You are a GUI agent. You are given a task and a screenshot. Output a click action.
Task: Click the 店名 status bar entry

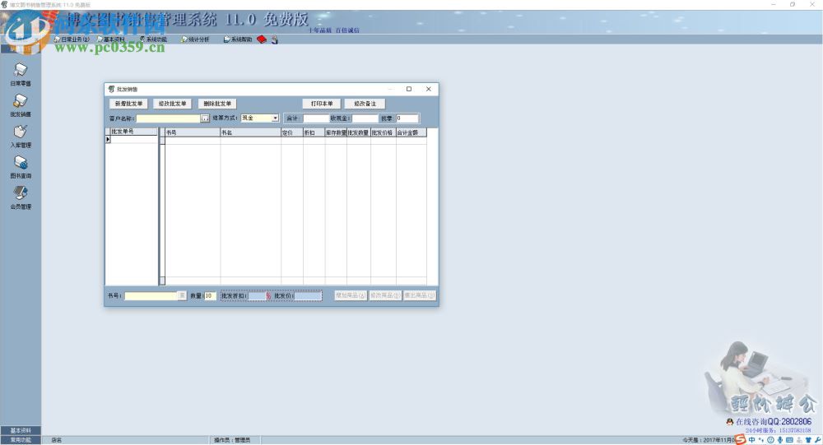56,440
